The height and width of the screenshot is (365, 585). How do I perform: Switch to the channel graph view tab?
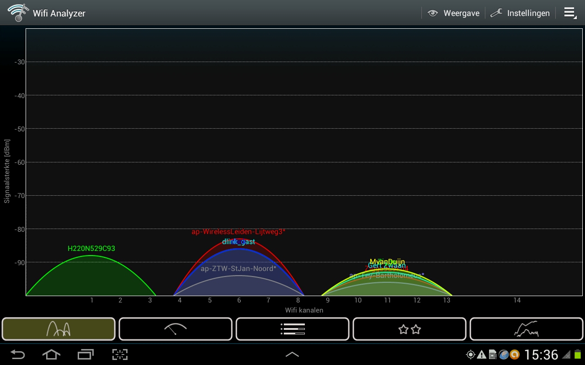(x=58, y=329)
